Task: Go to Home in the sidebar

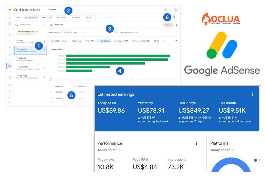Action: click(10, 18)
